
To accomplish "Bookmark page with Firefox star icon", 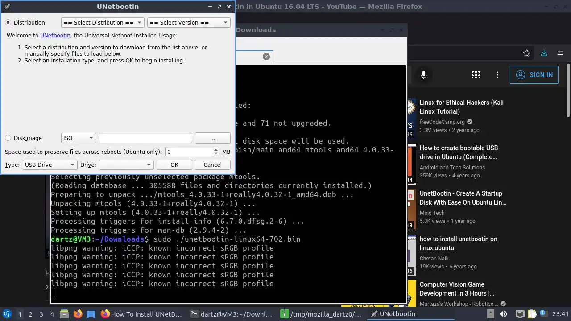I will coord(527,53).
